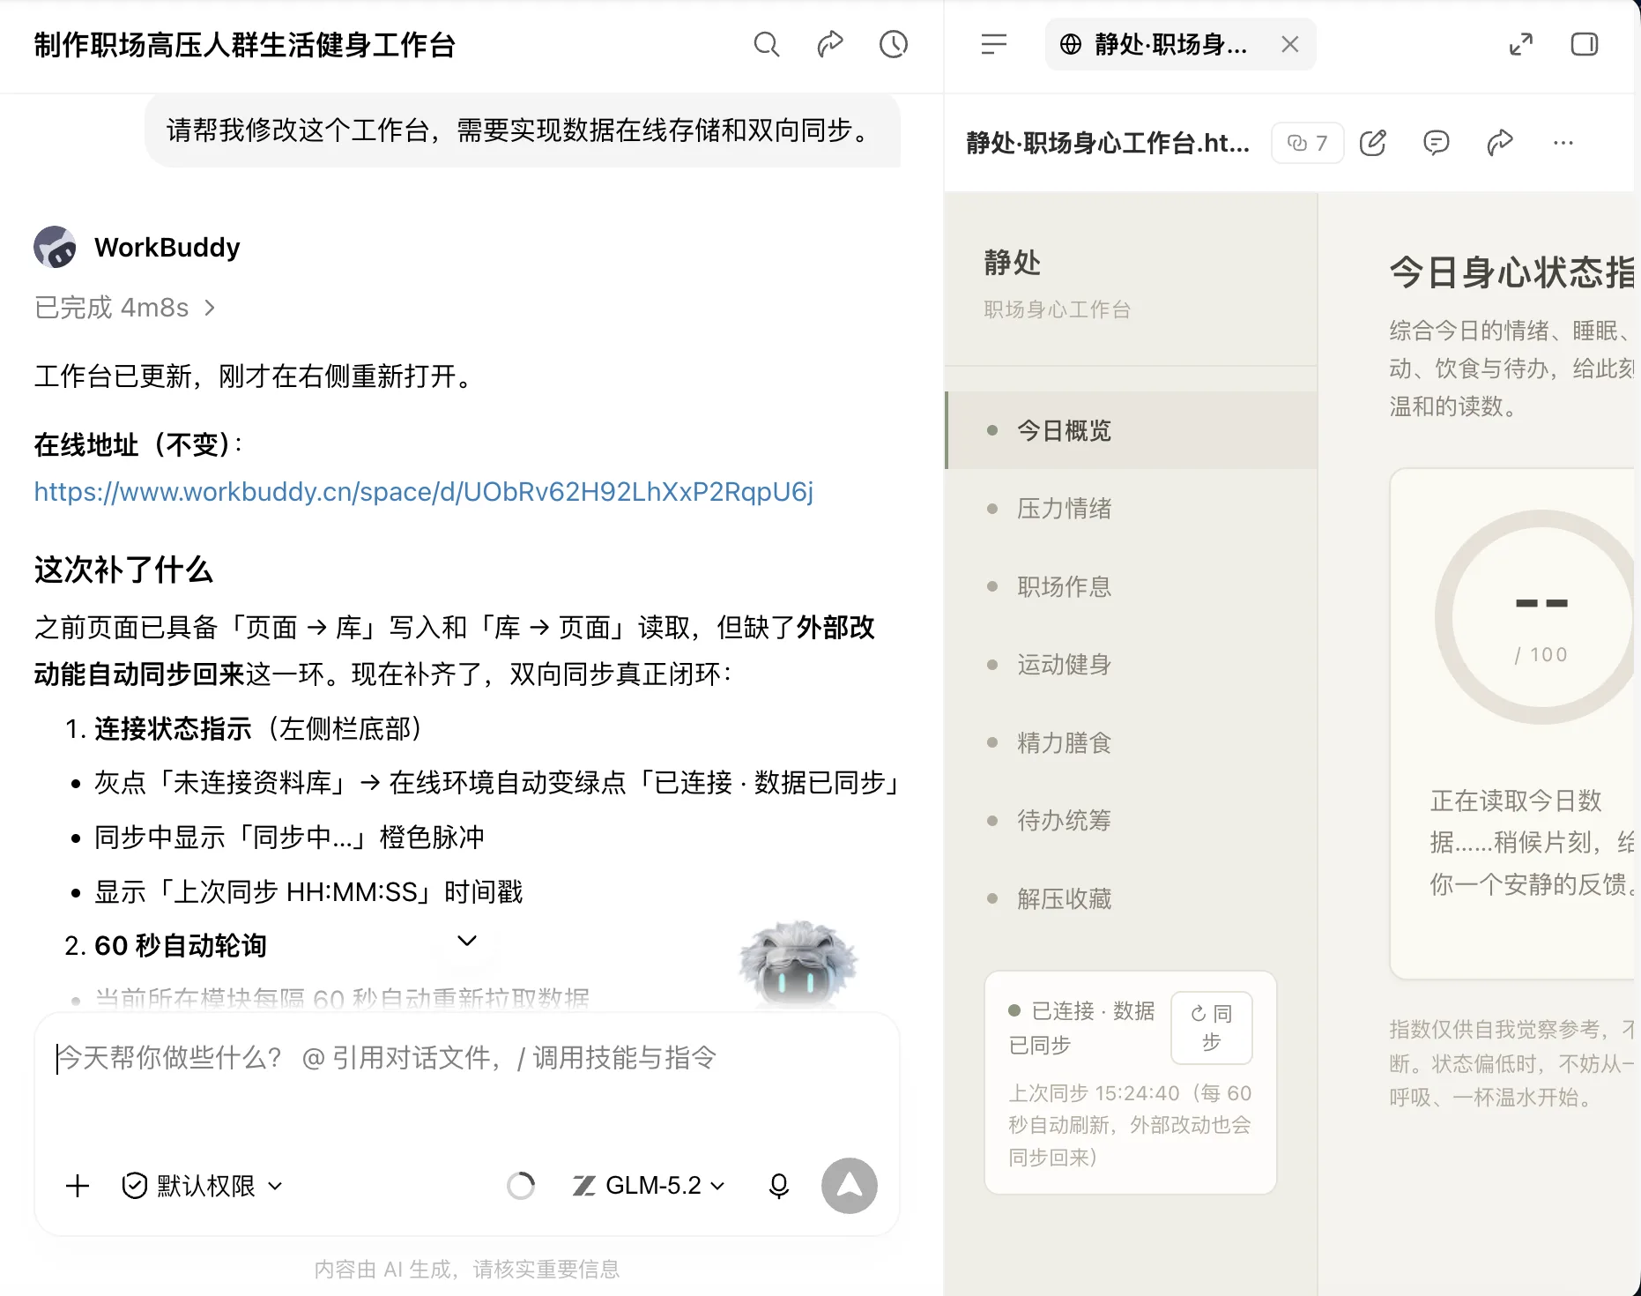Screen dimensions: 1641x1296
Task: Edit the 静处·职场身心工作台 file
Action: pos(1373,143)
